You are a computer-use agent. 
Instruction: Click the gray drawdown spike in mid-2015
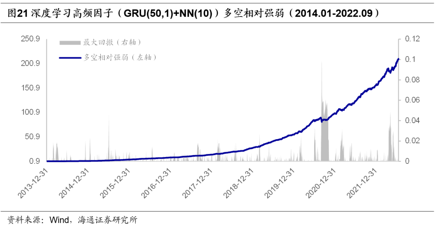coord(109,138)
